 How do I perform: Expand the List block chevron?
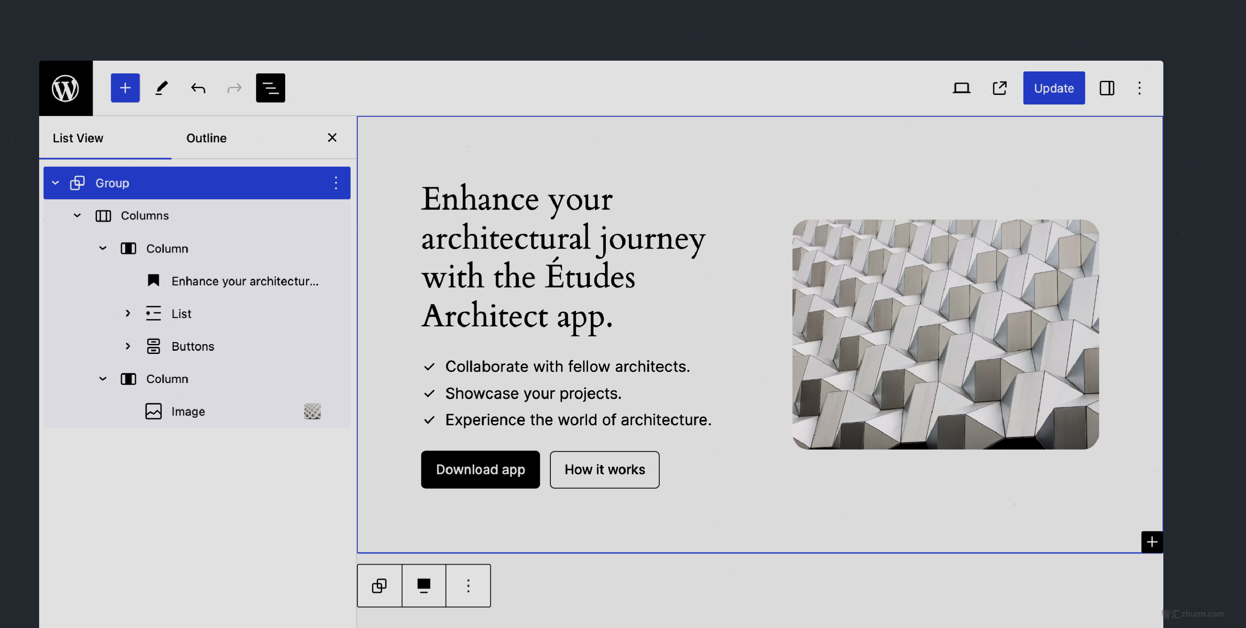[128, 314]
